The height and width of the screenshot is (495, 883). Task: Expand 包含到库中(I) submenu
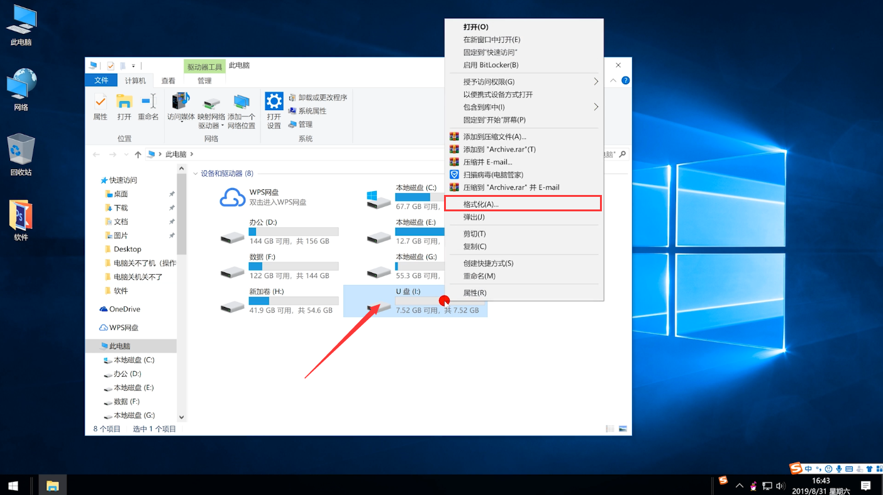click(523, 107)
